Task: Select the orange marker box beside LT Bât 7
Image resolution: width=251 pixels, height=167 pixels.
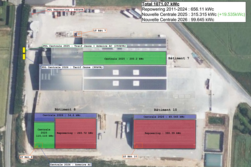Action: 78,34
